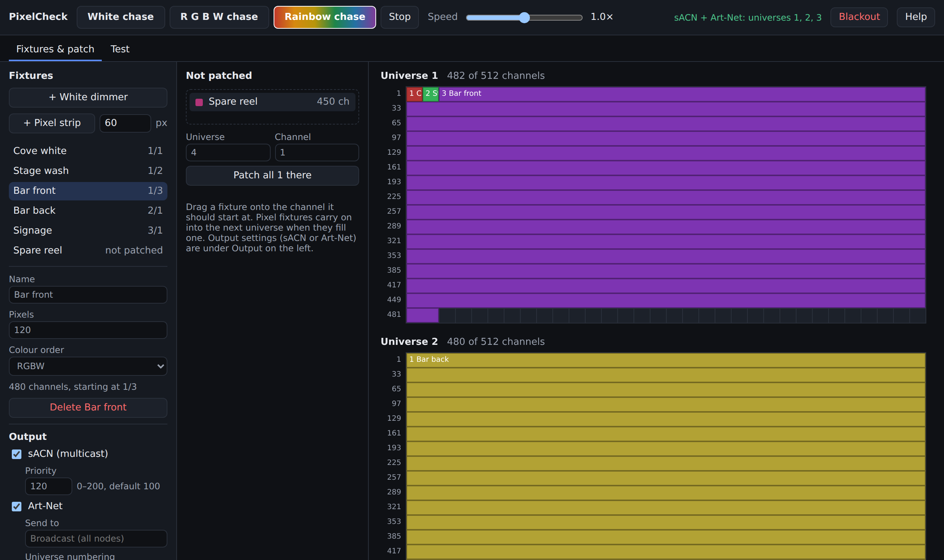Edit the Pixels count field
Viewport: 944px width, 560px height.
88,330
